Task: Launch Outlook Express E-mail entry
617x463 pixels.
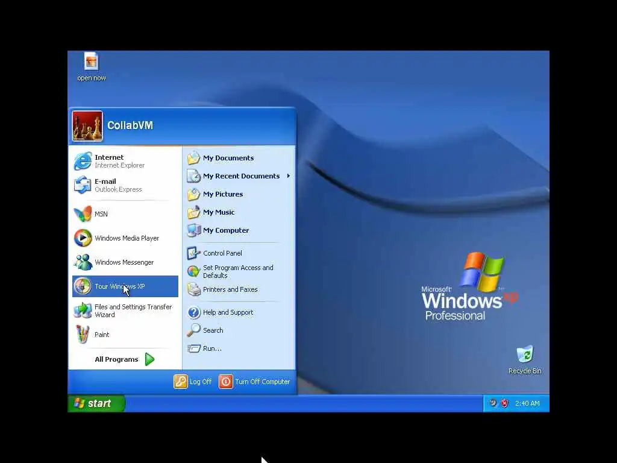Action: pyautogui.click(x=125, y=185)
